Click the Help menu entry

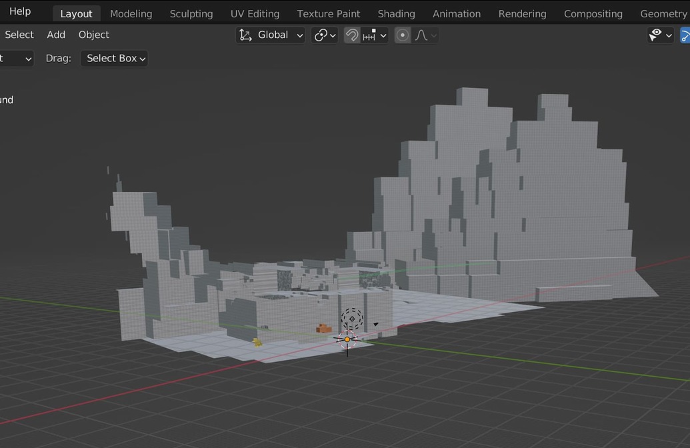[19, 11]
